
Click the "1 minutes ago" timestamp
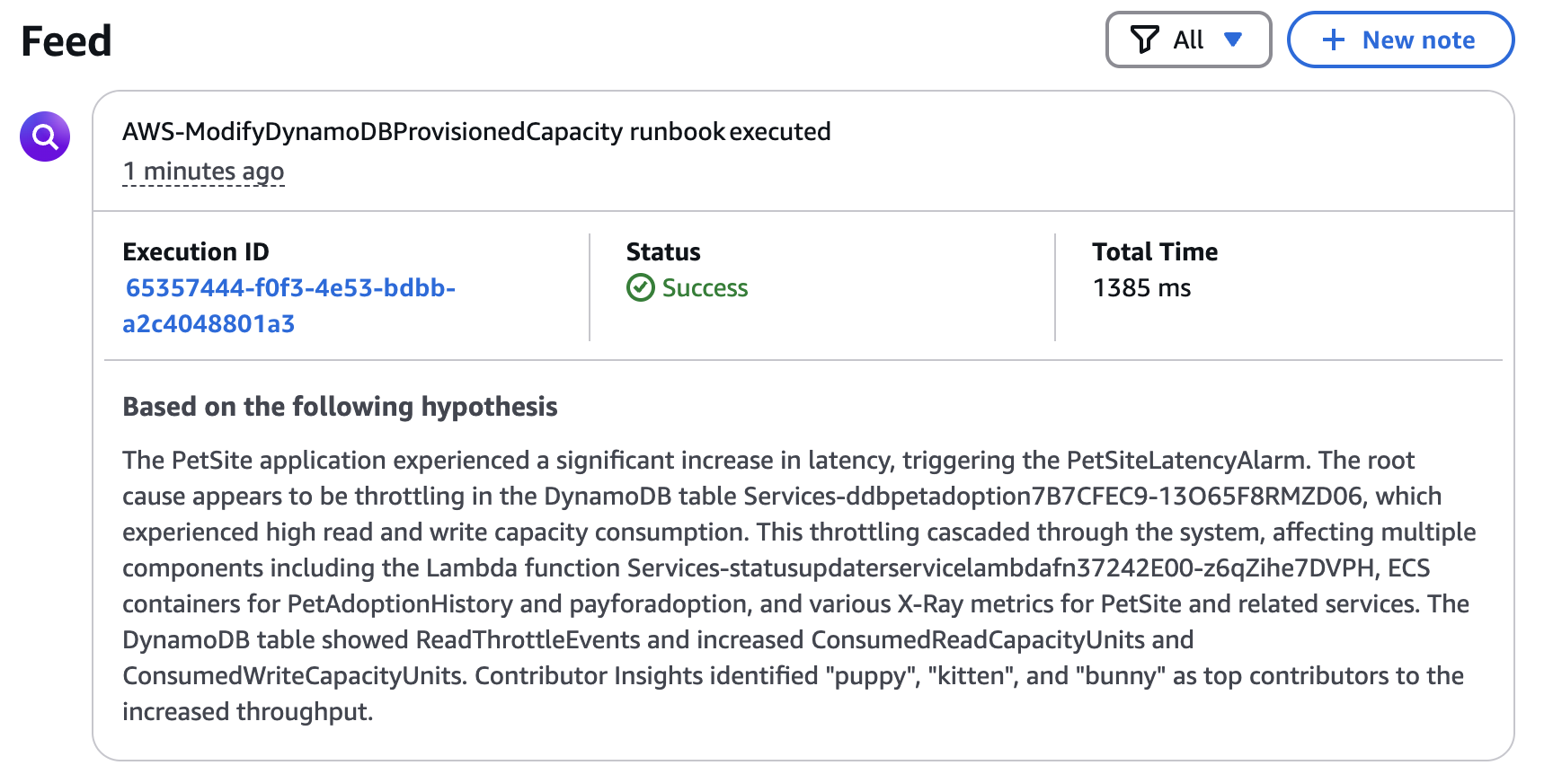(203, 171)
